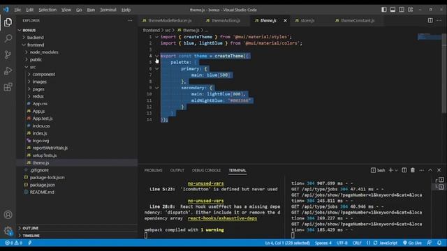Fold code at line 9 secondary block
Viewport: 447px width, 251px height.
point(156,88)
